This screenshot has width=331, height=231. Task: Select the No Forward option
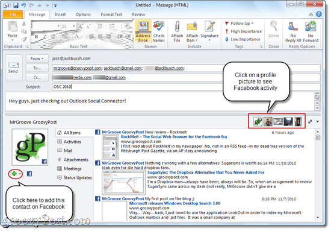pos(311,31)
